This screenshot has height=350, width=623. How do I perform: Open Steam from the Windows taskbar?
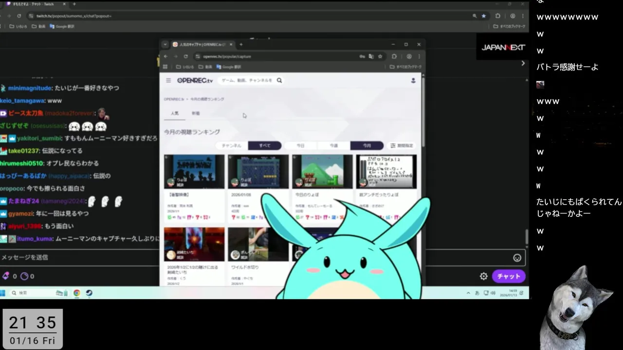pyautogui.click(x=89, y=293)
